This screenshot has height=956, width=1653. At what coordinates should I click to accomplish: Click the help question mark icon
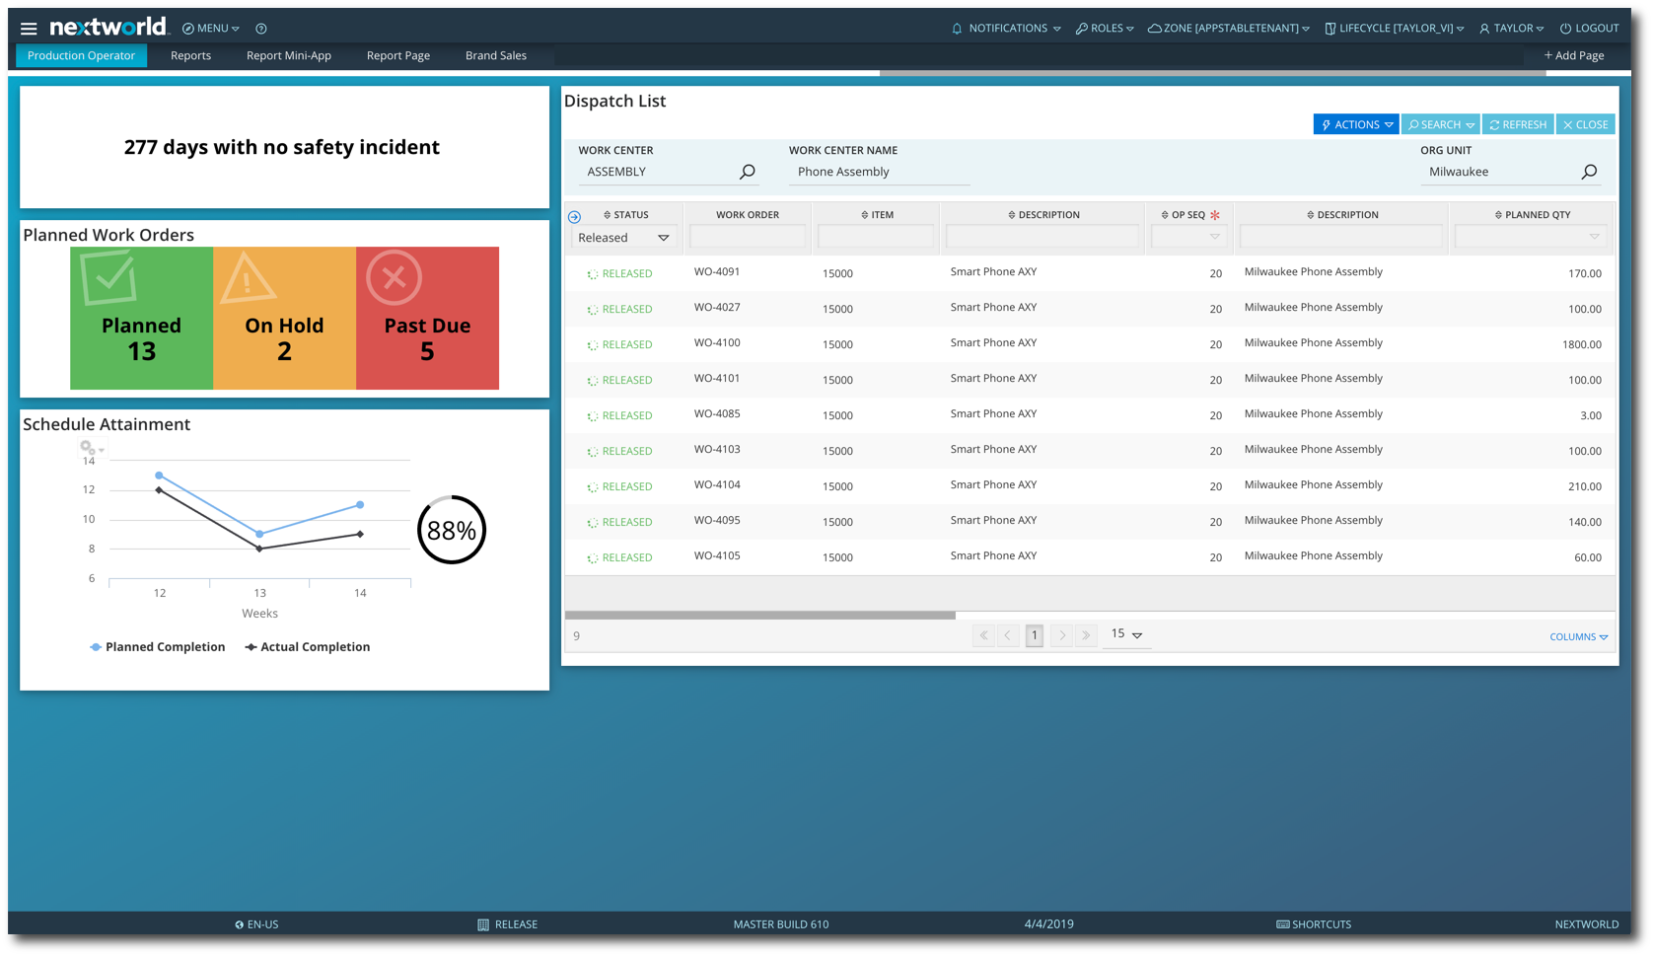pyautogui.click(x=261, y=29)
